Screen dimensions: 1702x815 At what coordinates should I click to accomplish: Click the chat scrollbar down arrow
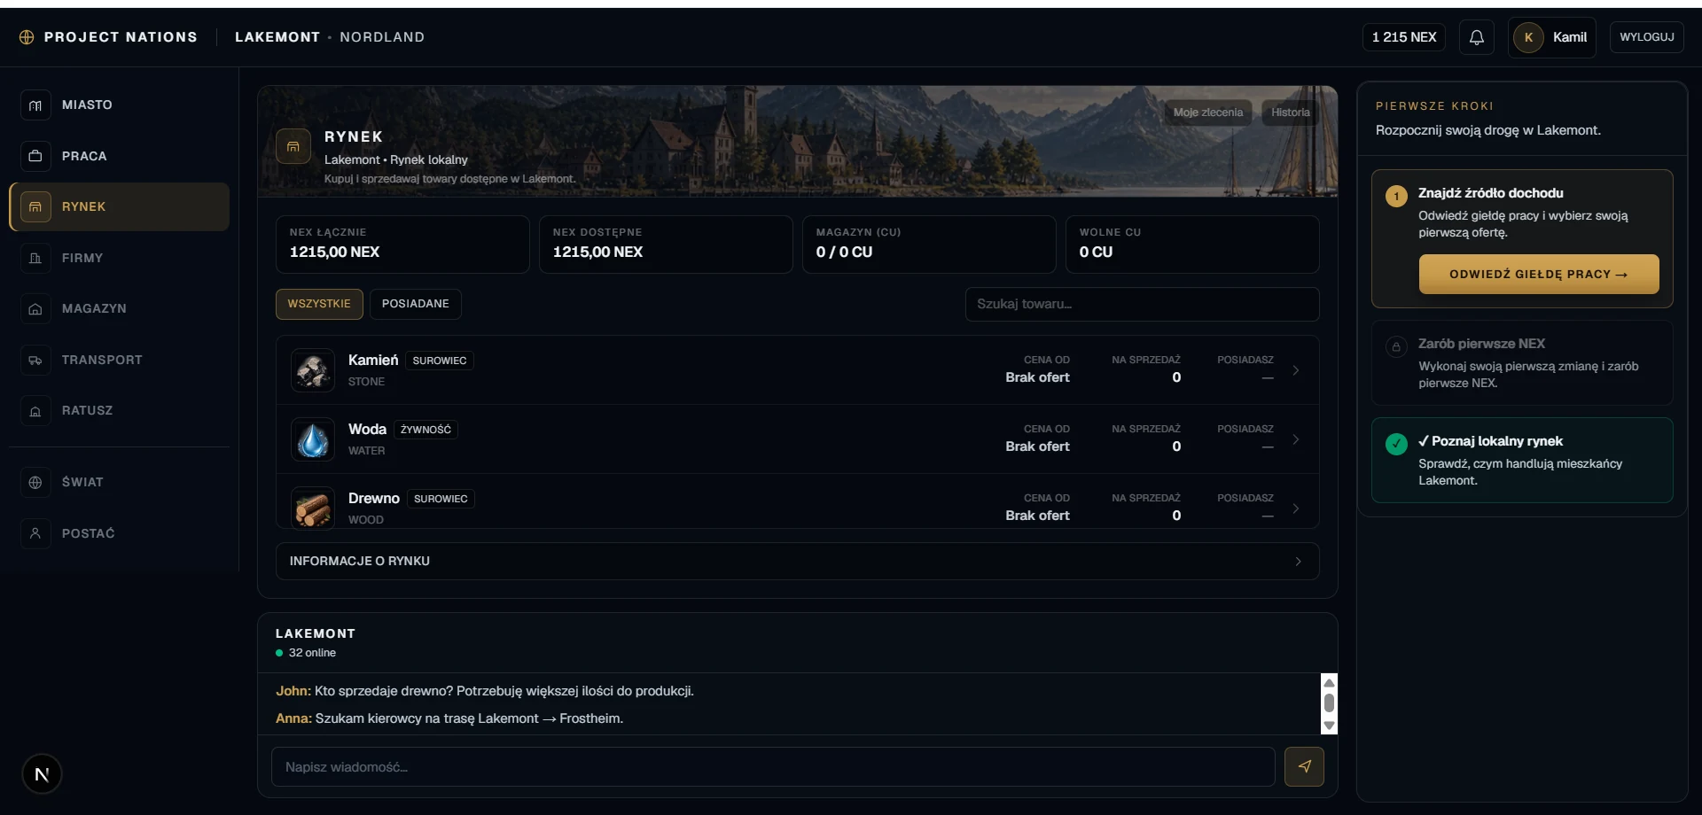[x=1329, y=726]
